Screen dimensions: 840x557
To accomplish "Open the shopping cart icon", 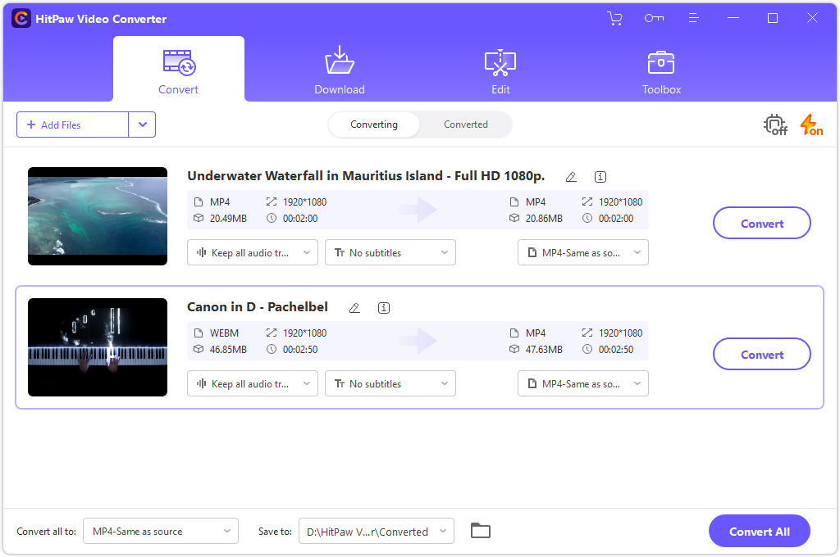I will (614, 18).
